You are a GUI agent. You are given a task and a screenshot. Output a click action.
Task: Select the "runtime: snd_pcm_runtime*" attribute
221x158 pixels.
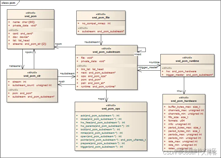[98, 87]
